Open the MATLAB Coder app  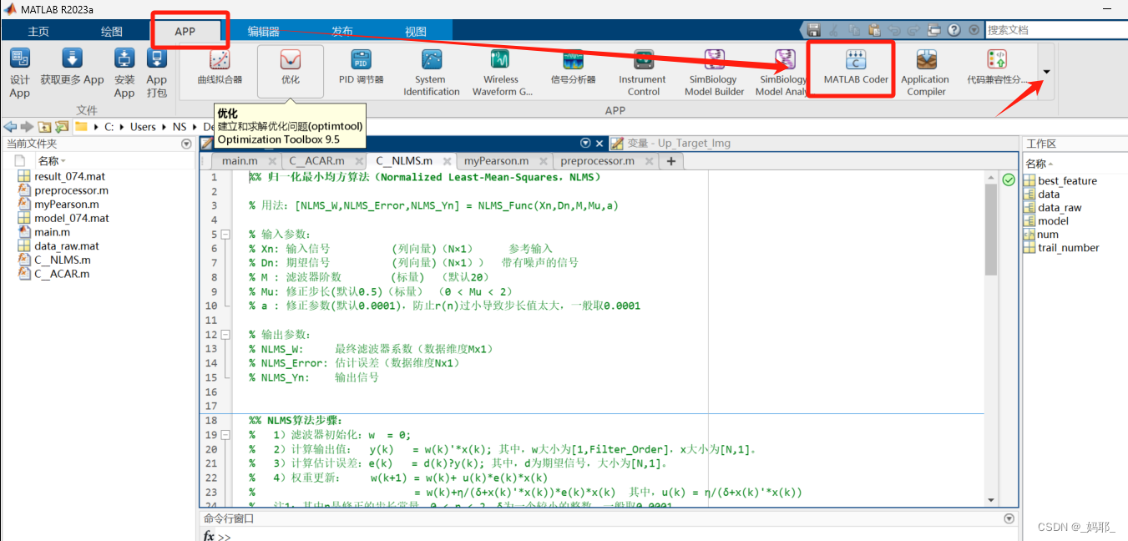(x=855, y=68)
